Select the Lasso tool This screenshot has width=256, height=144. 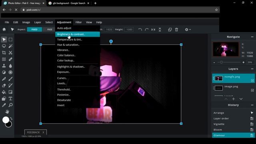click(4, 46)
